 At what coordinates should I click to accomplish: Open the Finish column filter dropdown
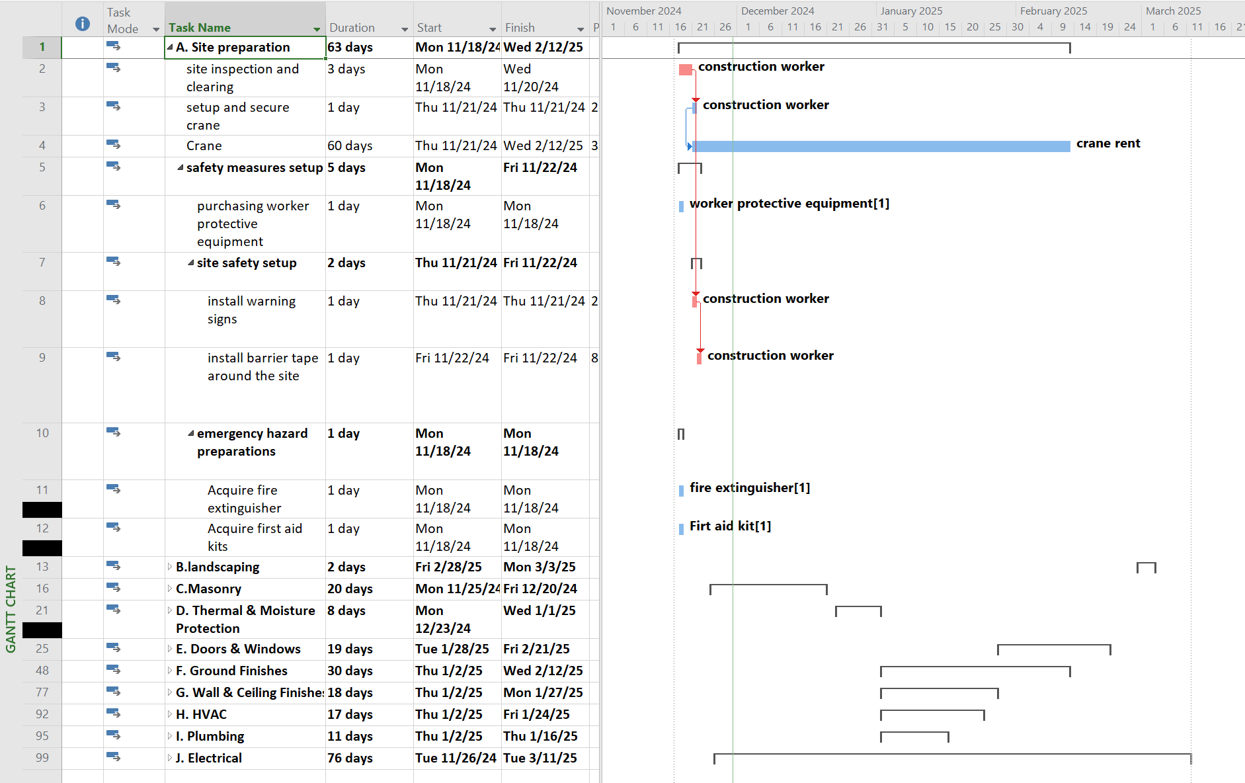click(x=581, y=29)
